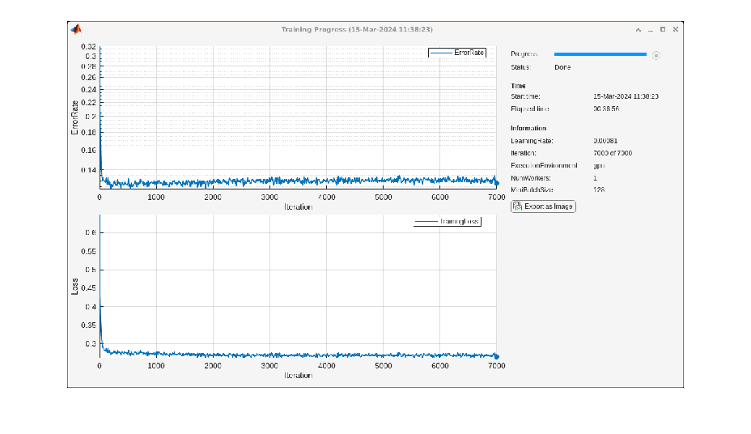This screenshot has height=434, width=751.
Task: Close the Training Progress window
Action: 675,29
